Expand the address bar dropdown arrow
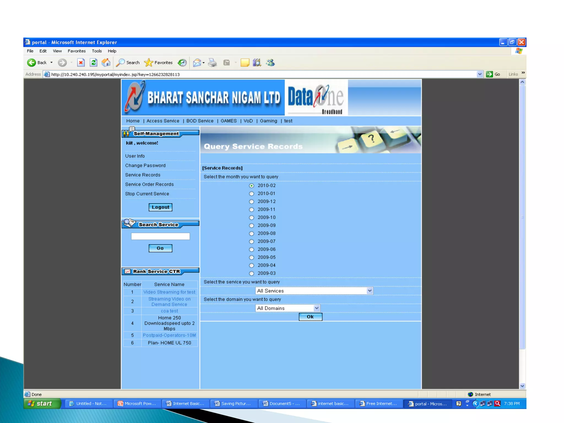The image size is (564, 423). tap(480, 74)
